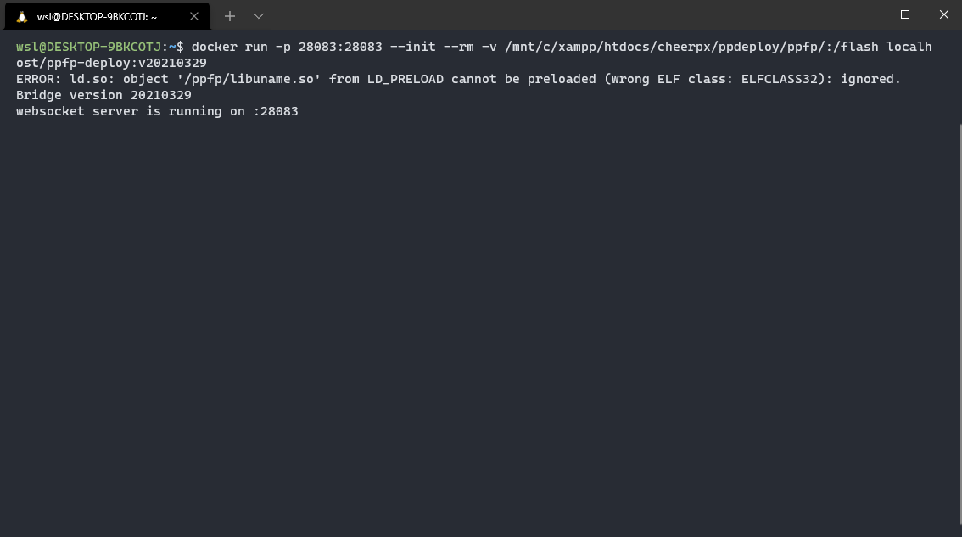Screen dimensions: 962x537
Task: Close the Windows Terminal window
Action: click(943, 14)
